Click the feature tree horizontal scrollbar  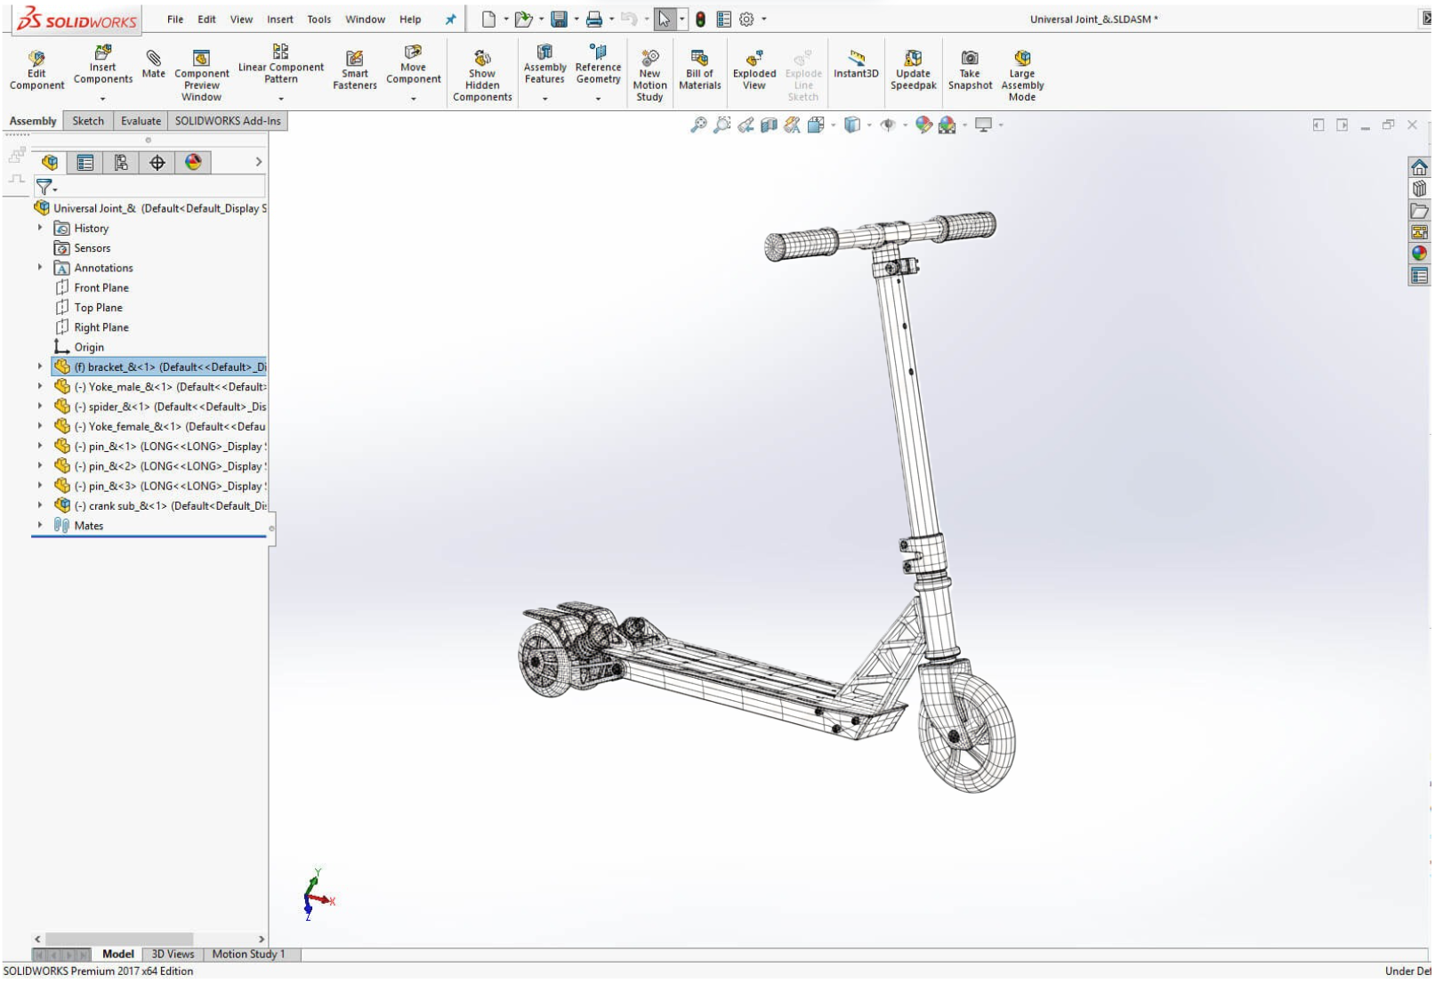(119, 939)
